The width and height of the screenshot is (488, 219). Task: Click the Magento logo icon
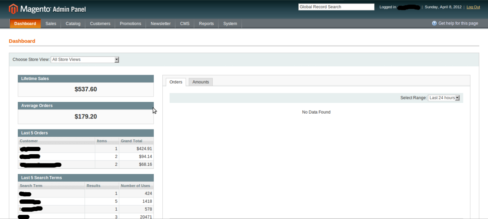click(13, 9)
